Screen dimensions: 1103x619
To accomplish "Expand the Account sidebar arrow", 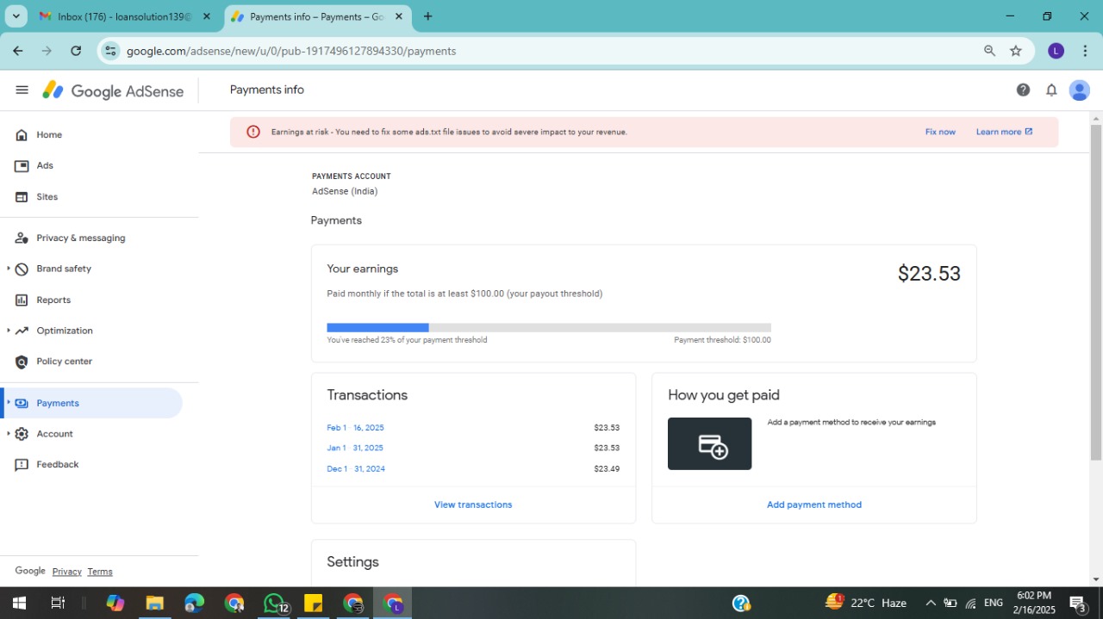I will (9, 434).
